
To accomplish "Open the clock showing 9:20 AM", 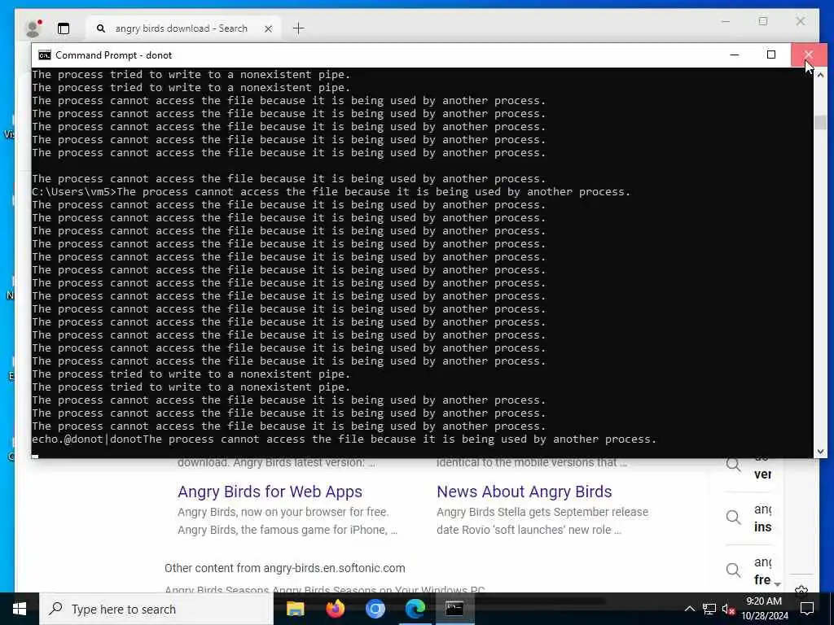I will pos(764,609).
